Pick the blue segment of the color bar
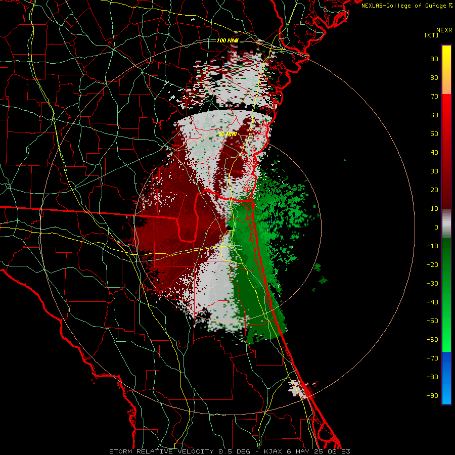The height and width of the screenshot is (455, 455). click(x=446, y=378)
